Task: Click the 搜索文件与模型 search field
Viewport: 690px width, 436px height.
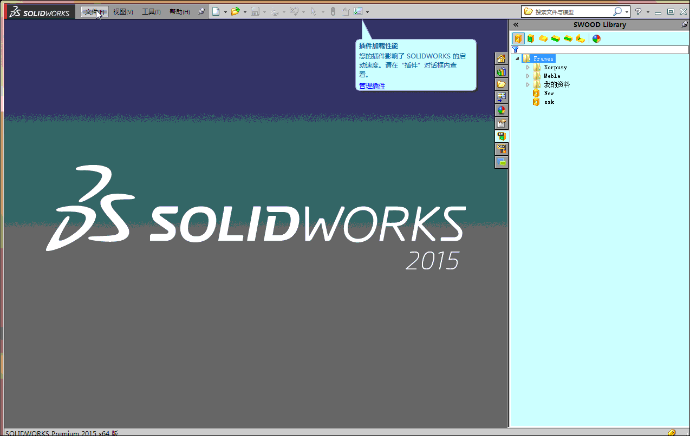Action: [x=572, y=11]
